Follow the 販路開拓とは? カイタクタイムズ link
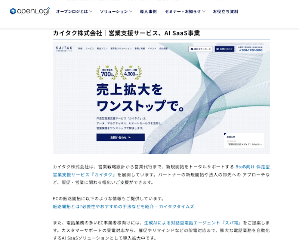299x247 pixels. (123, 207)
